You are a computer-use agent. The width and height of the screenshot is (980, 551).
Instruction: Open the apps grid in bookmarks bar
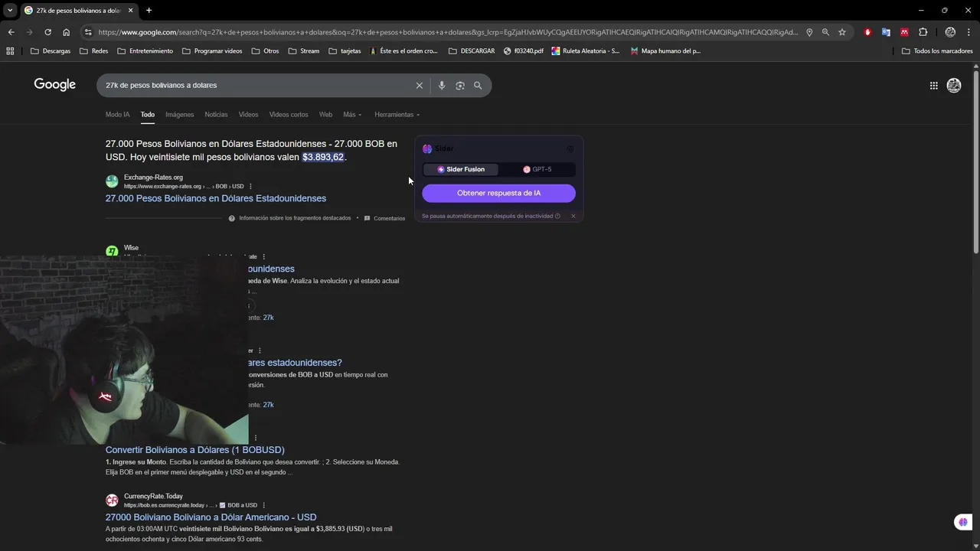pos(10,51)
